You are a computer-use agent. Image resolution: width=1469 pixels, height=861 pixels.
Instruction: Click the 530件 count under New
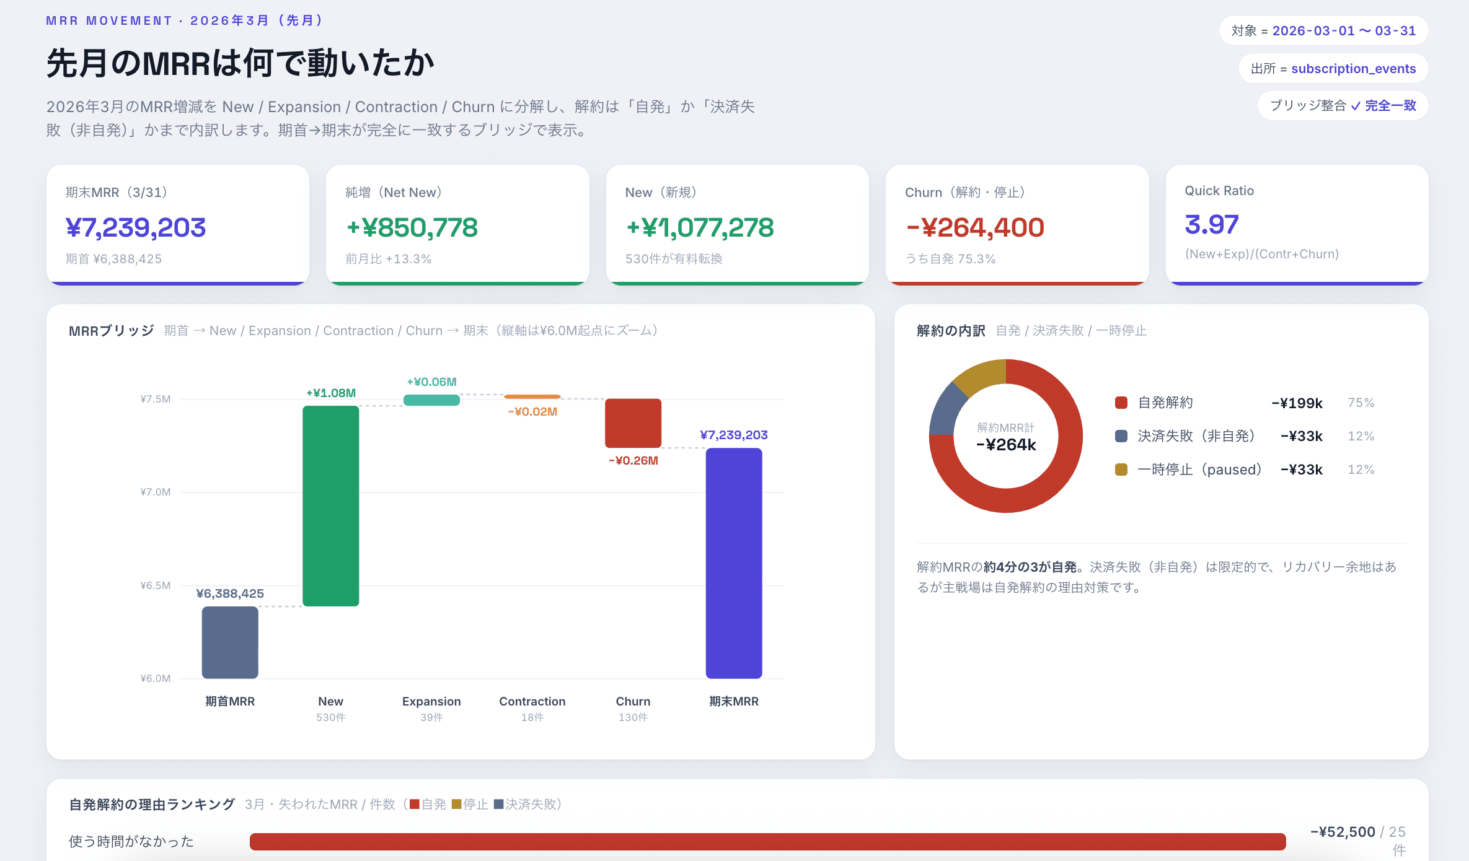point(331,717)
